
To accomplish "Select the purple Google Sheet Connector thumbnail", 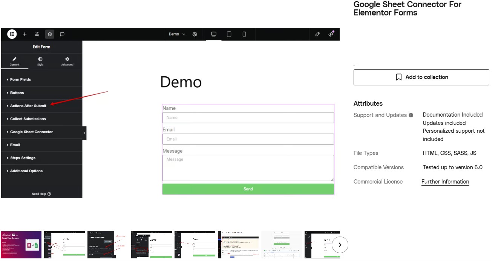I will click(x=21, y=245).
